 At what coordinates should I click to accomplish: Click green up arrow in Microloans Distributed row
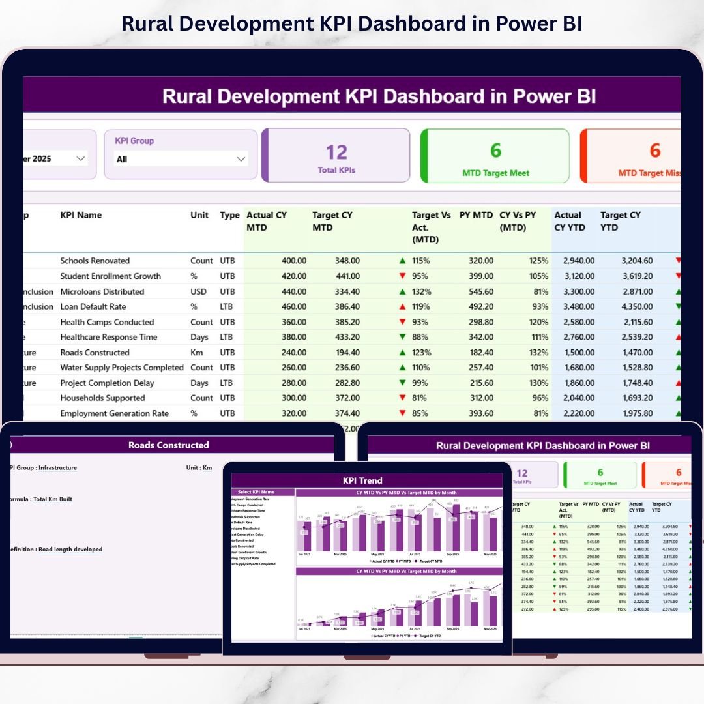(x=402, y=292)
